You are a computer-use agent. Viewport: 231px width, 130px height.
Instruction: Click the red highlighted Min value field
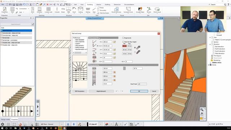point(125,46)
